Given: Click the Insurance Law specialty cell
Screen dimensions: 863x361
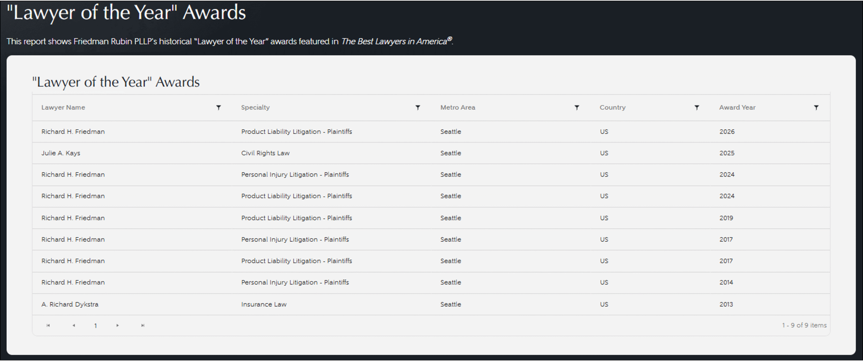Looking at the screenshot, I should click(x=264, y=304).
